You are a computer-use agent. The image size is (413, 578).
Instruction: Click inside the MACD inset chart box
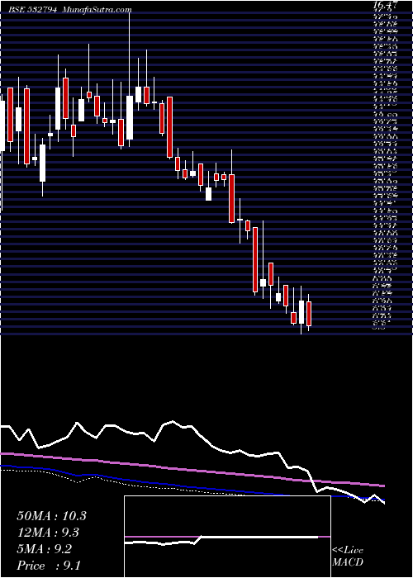point(227,537)
